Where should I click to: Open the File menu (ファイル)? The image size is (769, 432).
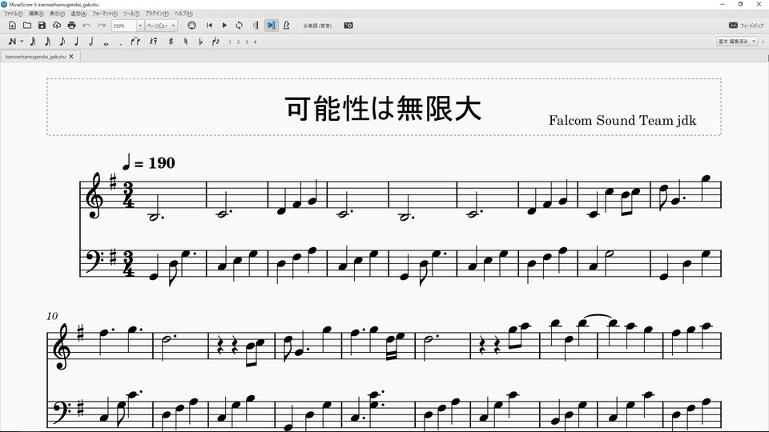click(x=14, y=14)
